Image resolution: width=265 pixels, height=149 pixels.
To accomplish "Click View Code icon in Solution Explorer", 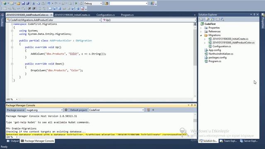I will pyautogui.click(x=218, y=19).
